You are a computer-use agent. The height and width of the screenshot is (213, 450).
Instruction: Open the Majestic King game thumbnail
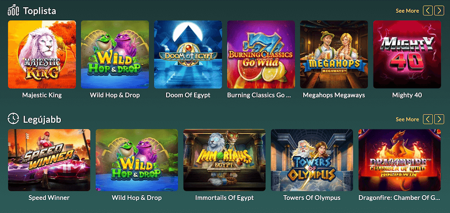click(x=42, y=54)
